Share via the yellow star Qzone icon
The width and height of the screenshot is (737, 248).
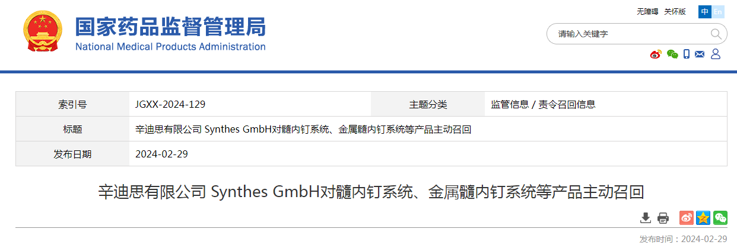[x=703, y=218]
